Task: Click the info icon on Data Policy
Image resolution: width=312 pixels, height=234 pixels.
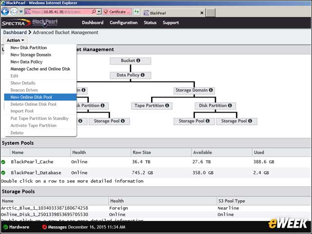Action: (142, 75)
